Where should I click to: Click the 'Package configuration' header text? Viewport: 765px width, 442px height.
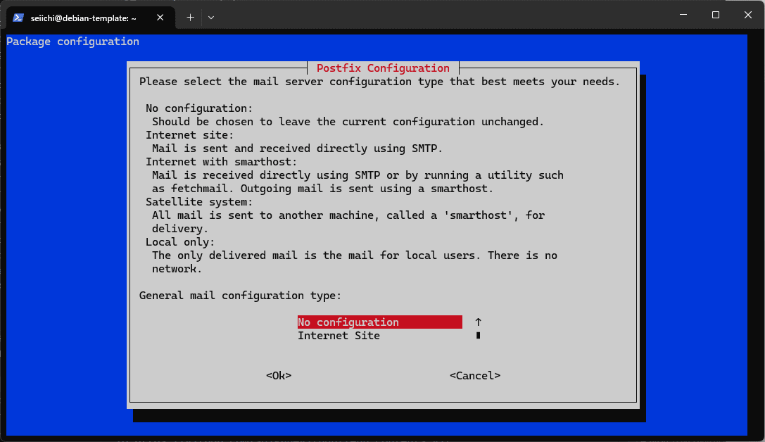click(72, 42)
